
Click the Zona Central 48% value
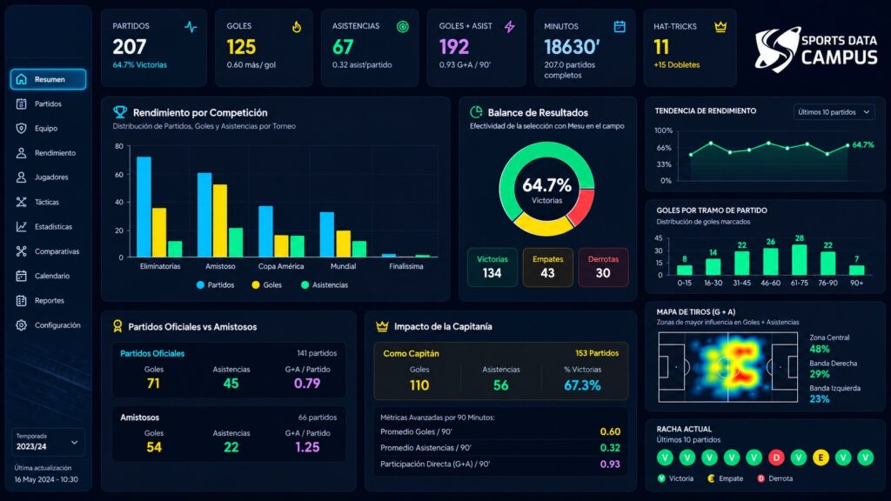[x=820, y=349]
